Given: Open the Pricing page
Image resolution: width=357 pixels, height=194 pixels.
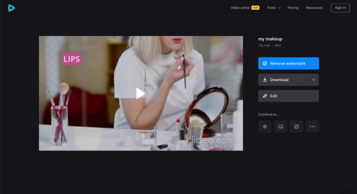Looking at the screenshot, I should [293, 8].
